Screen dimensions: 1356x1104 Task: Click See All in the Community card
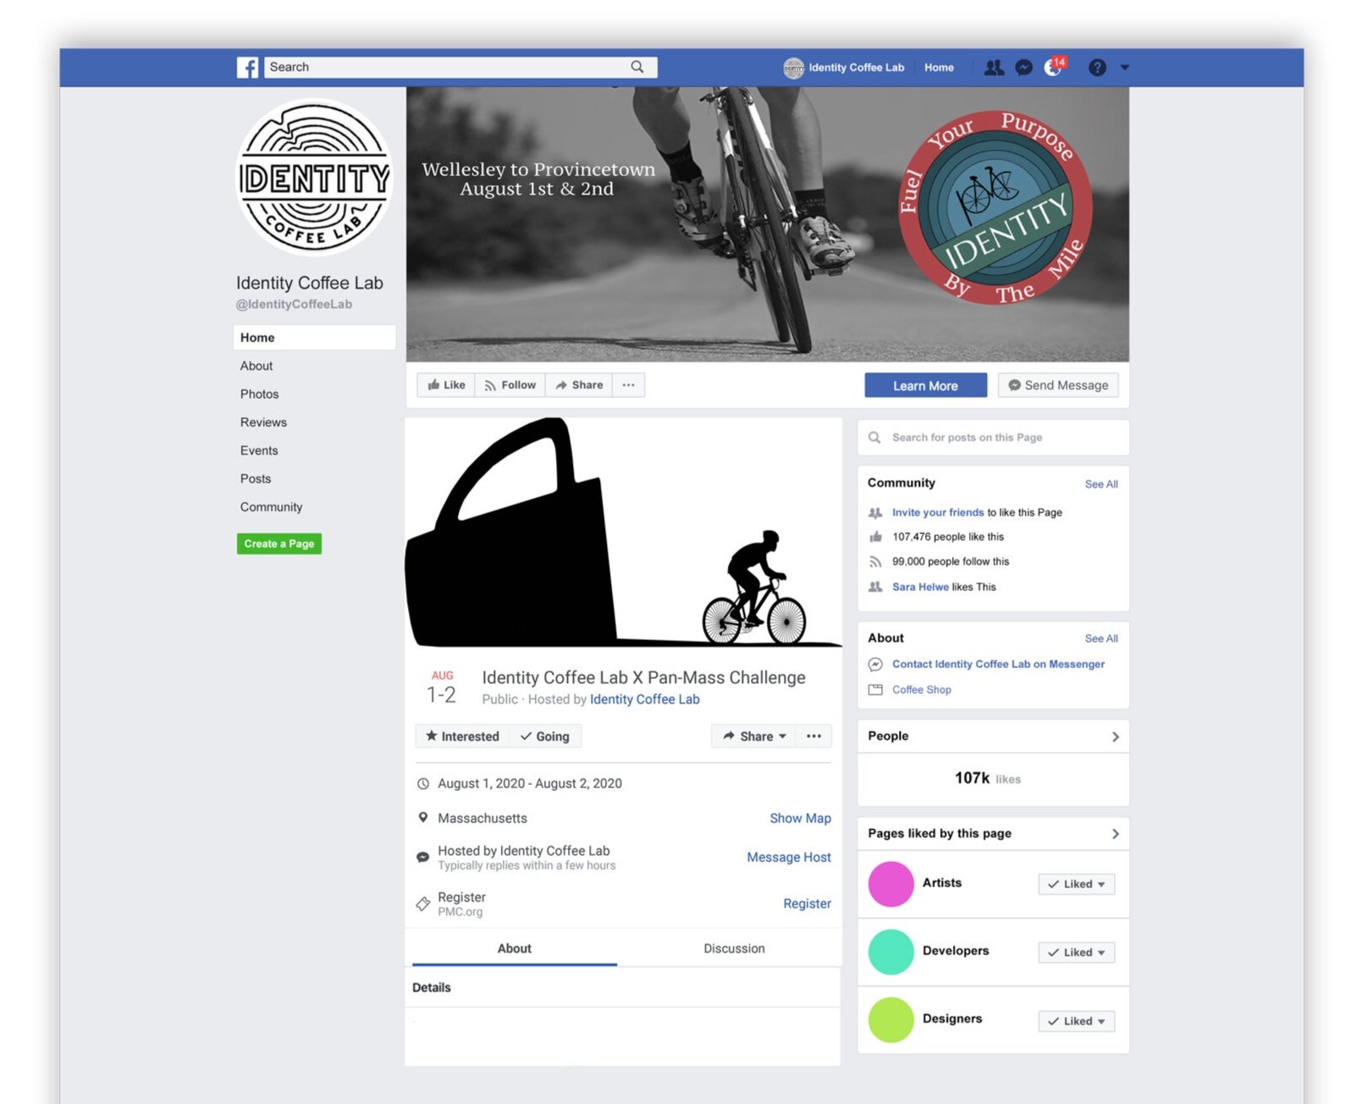click(1101, 484)
